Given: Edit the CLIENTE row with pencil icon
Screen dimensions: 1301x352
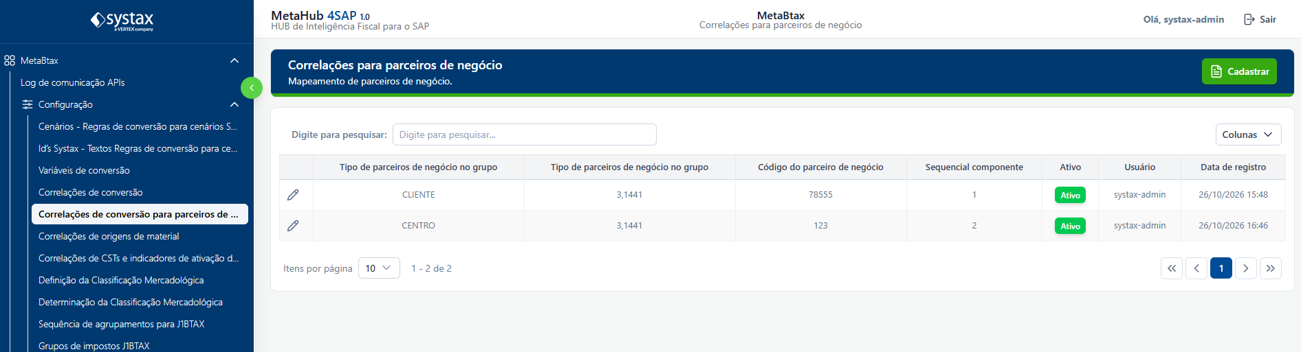Looking at the screenshot, I should [x=293, y=195].
